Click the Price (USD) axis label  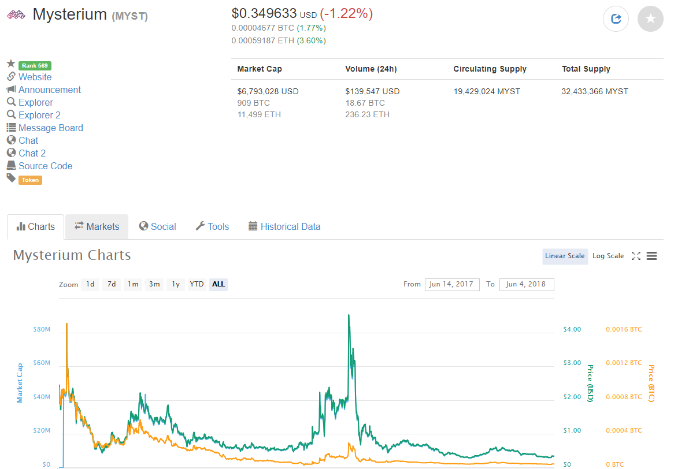pyautogui.click(x=590, y=383)
